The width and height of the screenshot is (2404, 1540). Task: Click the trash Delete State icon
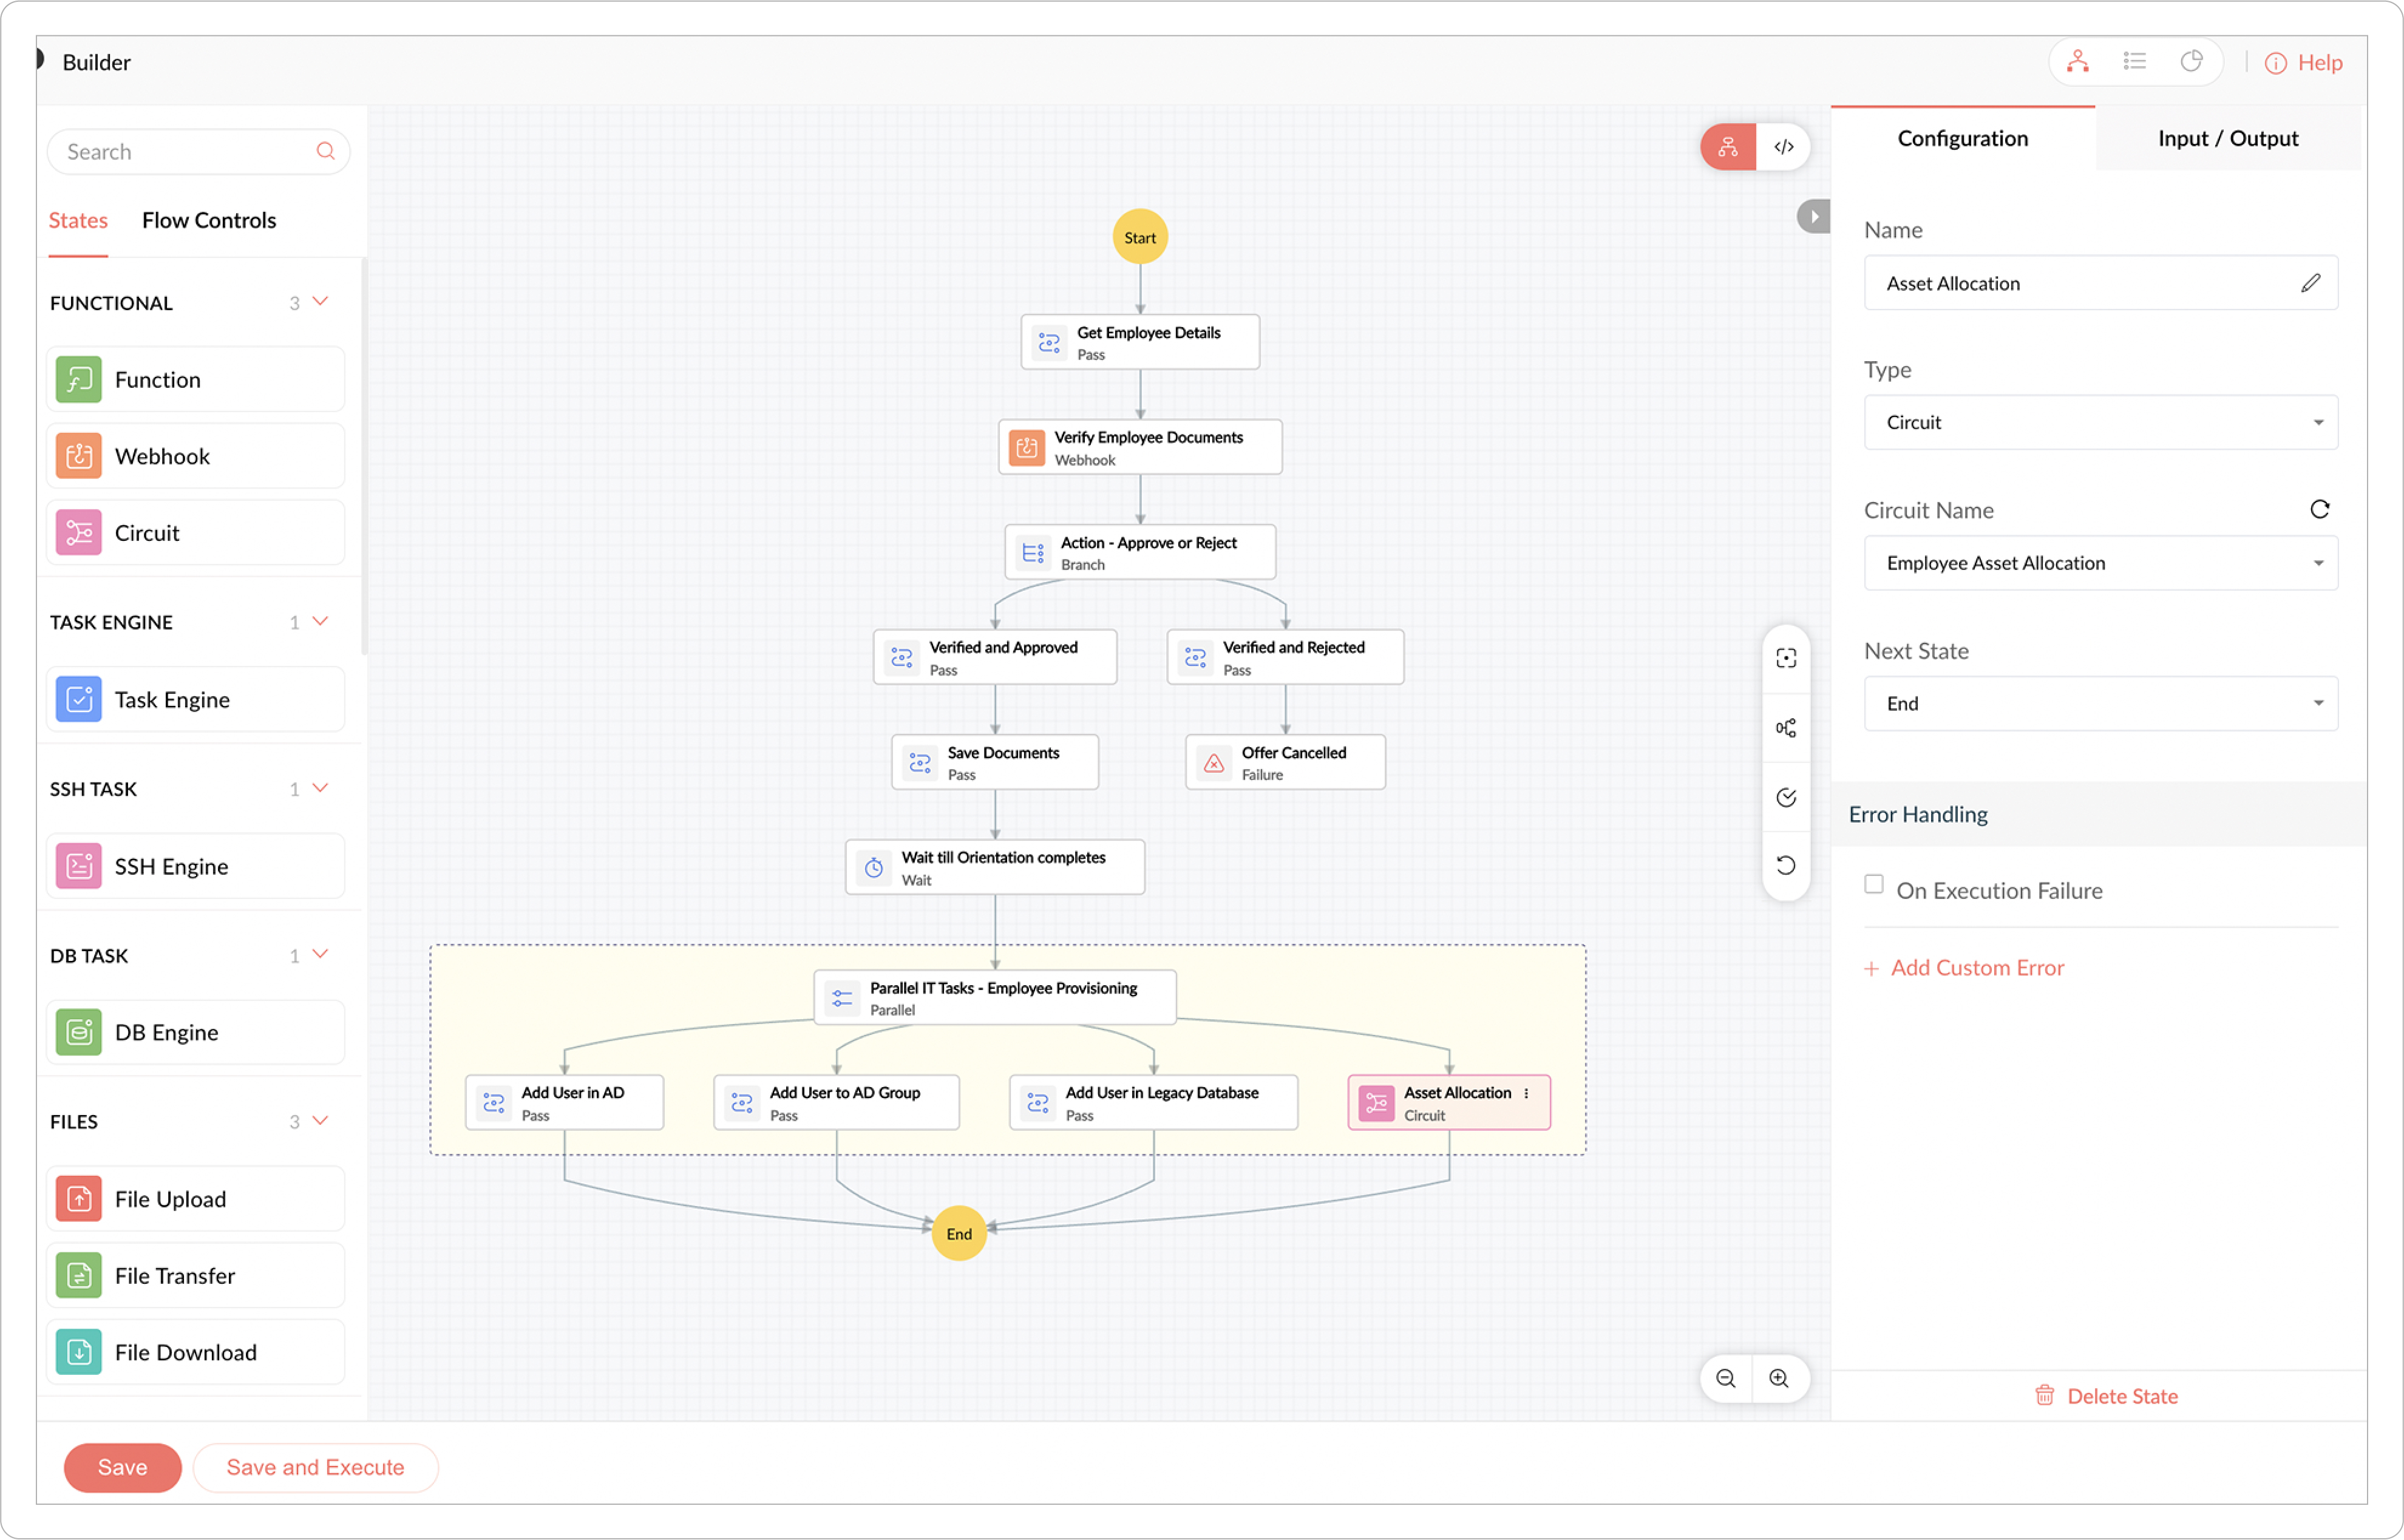(x=2044, y=1395)
